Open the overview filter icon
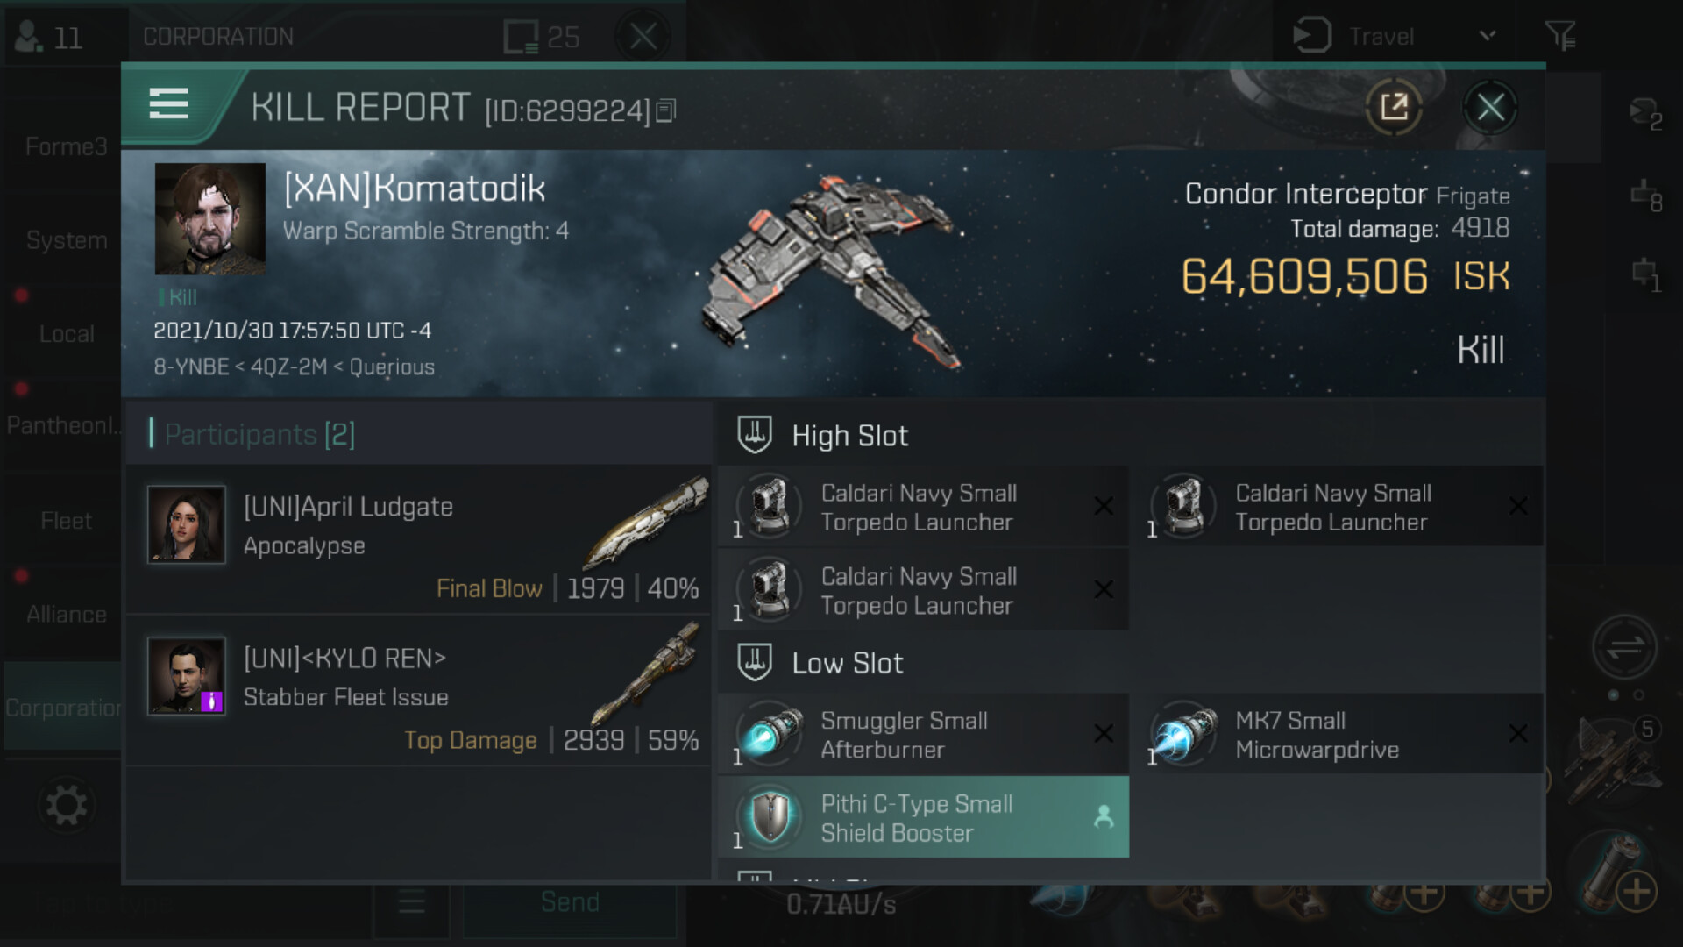1683x947 pixels. point(1559,36)
